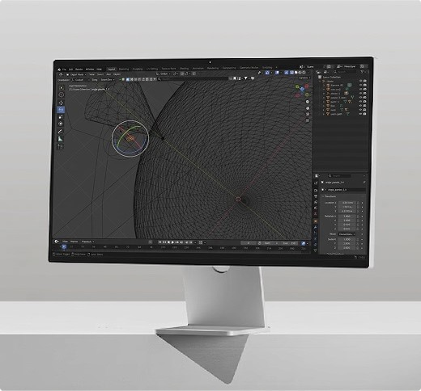Select Solid viewport shading mode
The image size is (421, 391).
(296, 72)
